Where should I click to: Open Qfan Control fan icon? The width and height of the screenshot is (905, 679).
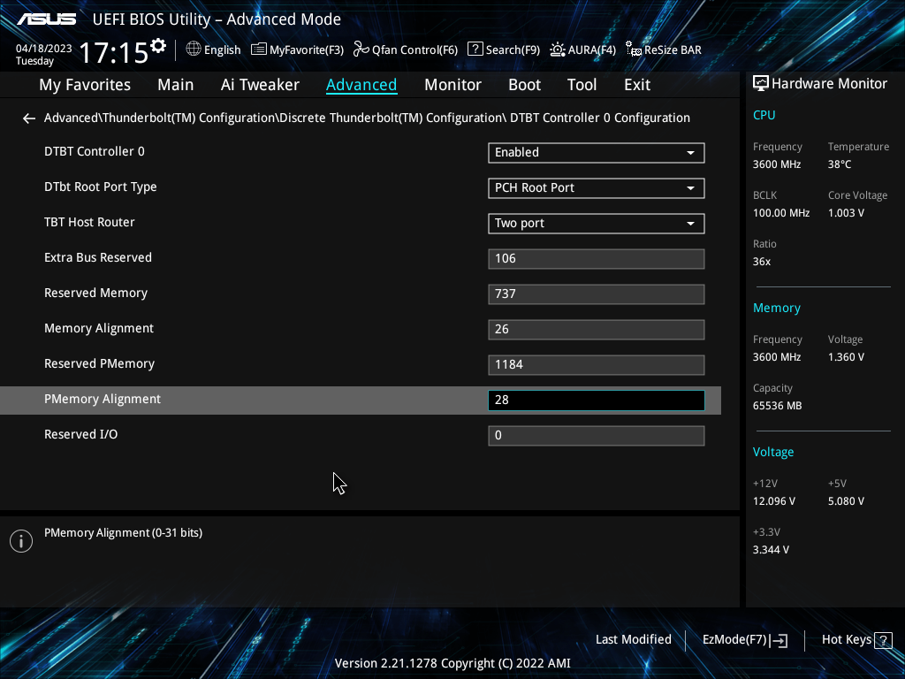click(x=361, y=50)
